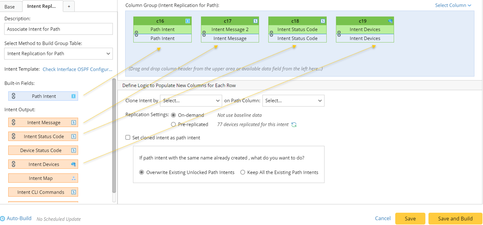Choose Keep All the Existing Path Intents
Image resolution: width=483 pixels, height=225 pixels.
click(243, 172)
